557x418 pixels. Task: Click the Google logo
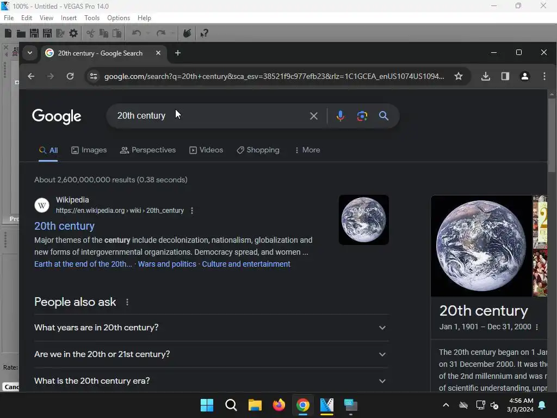click(x=57, y=116)
